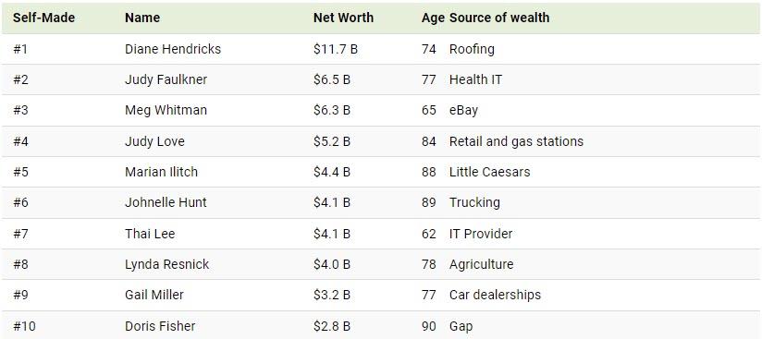
Task: Select the Car dealerships source cell
Action: [x=495, y=295]
